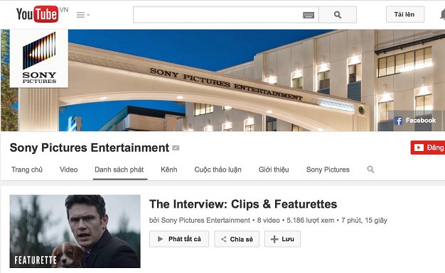The width and height of the screenshot is (445, 273).
Task: Open the YouTube home logo
Action: pyautogui.click(x=38, y=14)
